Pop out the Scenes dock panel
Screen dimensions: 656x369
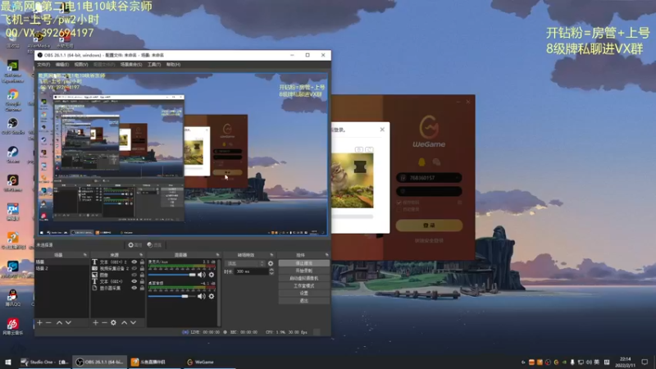pos(85,255)
